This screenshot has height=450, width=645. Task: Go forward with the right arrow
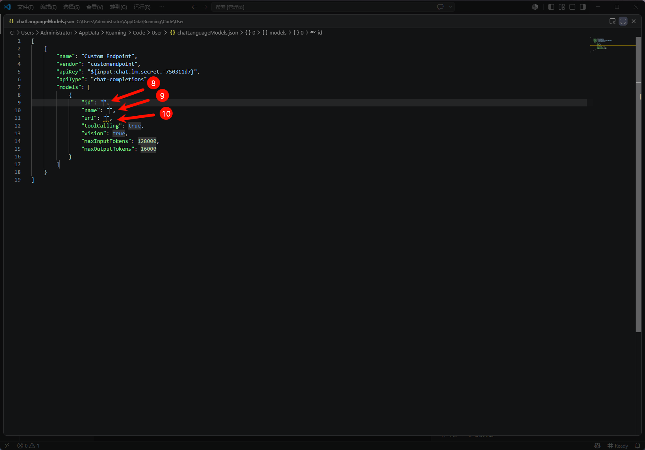[x=205, y=7]
